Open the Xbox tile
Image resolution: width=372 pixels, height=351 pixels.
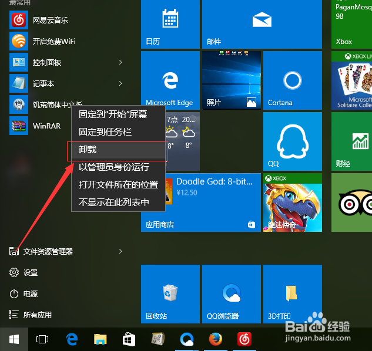[351, 24]
